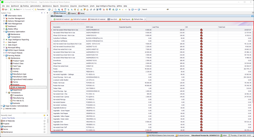Select the Farms icon in System Tree

pyautogui.click(x=12, y=82)
